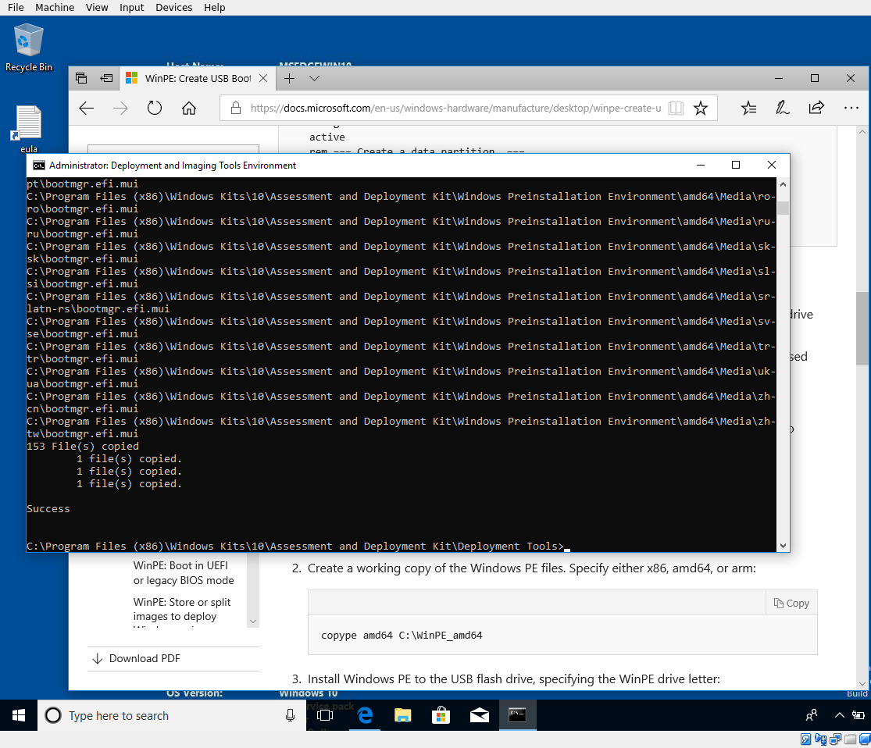Activate Cortana microphone in search box

[x=290, y=715]
